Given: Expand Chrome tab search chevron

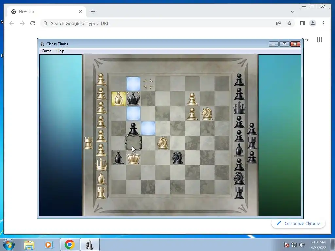Looking at the screenshot, I should [292, 12].
